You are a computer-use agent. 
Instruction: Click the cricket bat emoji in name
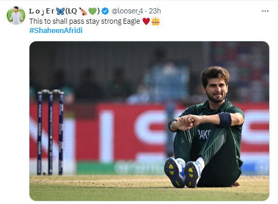(83, 11)
